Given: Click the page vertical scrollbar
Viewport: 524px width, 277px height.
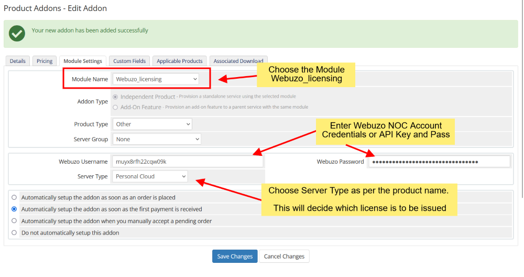Looking at the screenshot, I should [x=522, y=100].
